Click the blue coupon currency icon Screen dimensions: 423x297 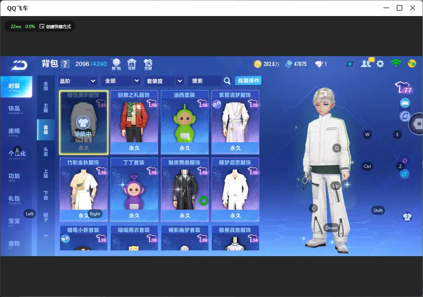point(289,64)
